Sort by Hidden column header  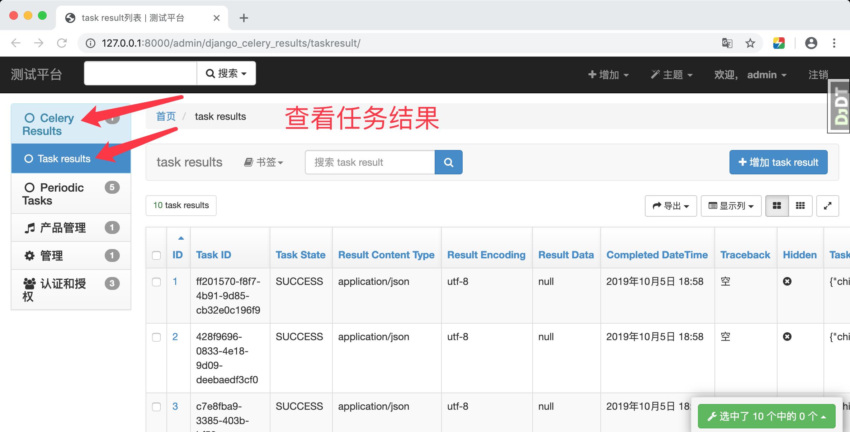(x=800, y=255)
